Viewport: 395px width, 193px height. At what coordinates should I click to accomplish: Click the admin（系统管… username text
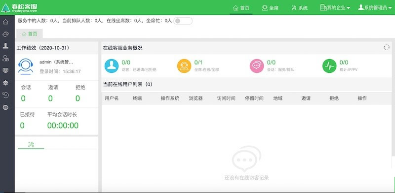click(56, 62)
